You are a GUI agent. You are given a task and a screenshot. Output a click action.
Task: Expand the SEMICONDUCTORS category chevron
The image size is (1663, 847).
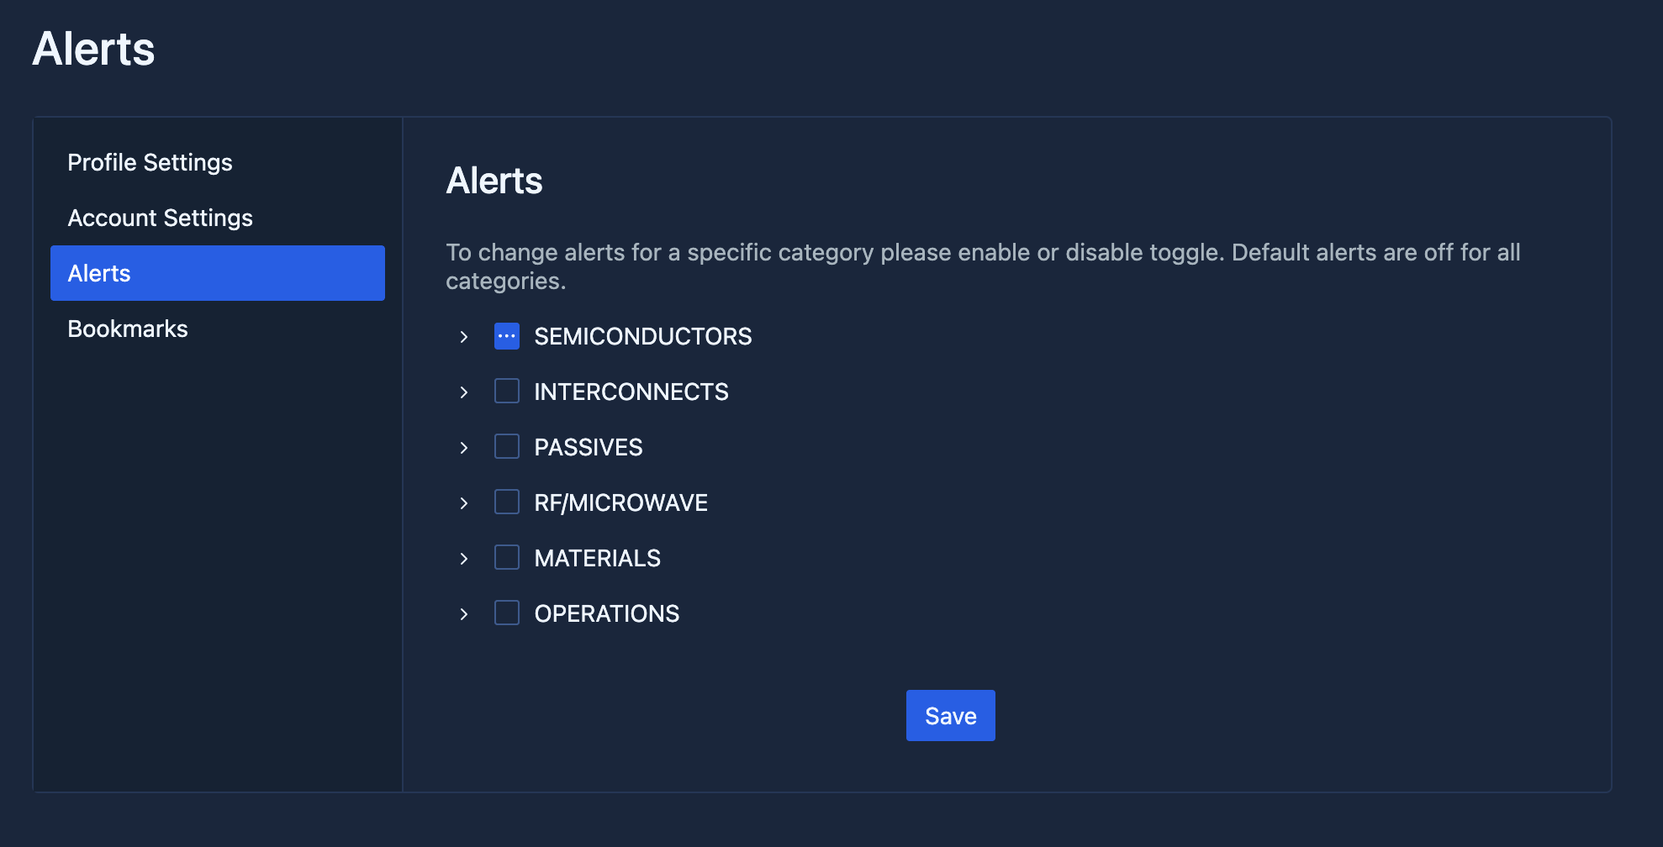[464, 337]
